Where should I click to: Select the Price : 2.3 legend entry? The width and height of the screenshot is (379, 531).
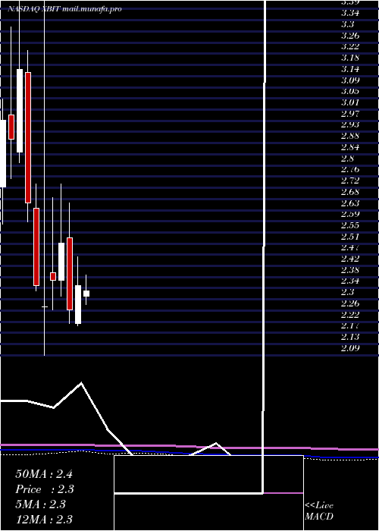[45, 489]
